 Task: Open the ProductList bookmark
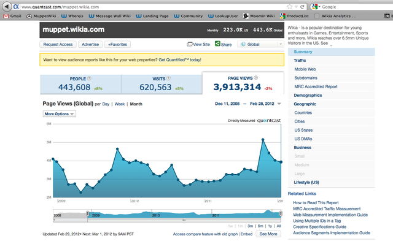(295, 16)
